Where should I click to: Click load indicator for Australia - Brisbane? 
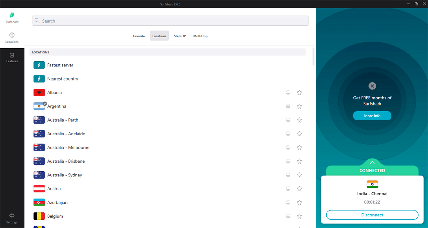click(288, 161)
